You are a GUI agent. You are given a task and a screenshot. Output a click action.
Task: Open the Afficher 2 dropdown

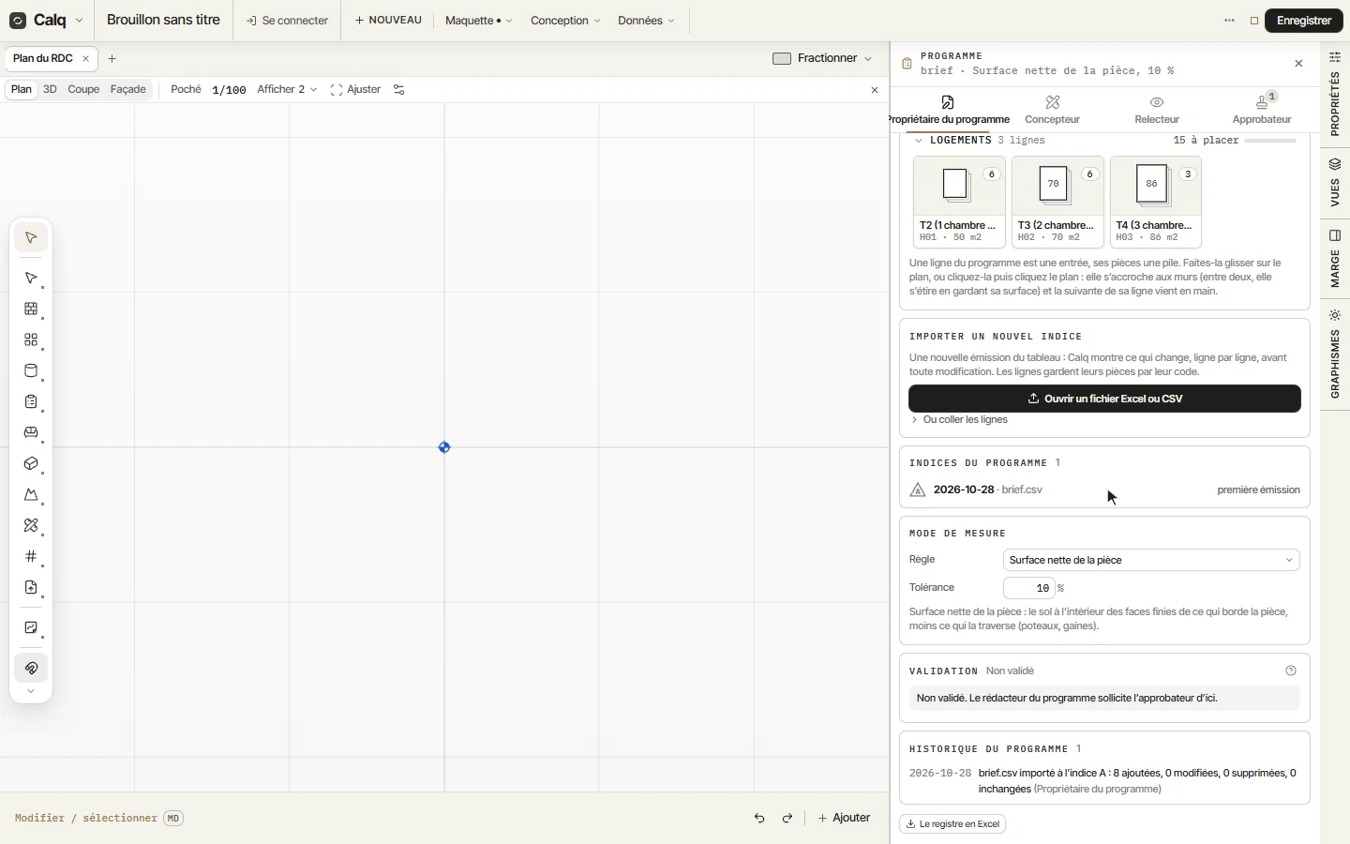point(287,90)
